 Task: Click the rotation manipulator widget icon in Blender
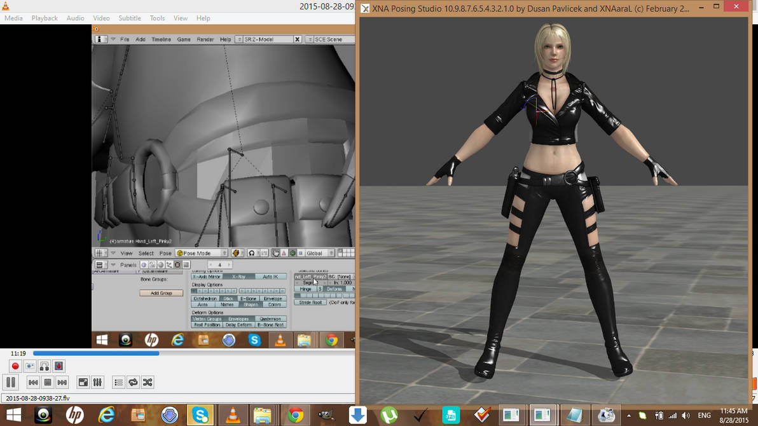point(292,253)
